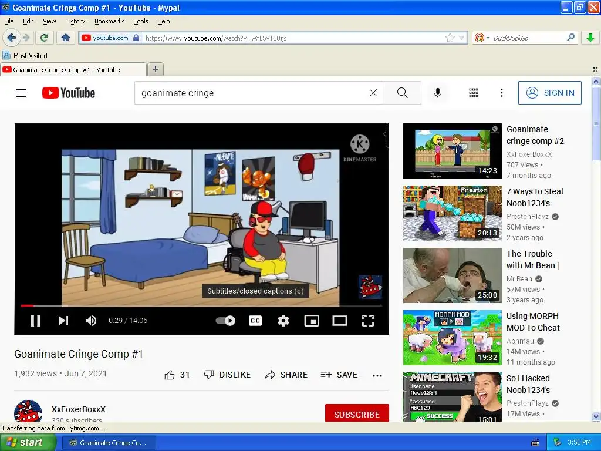
Task: Open the File menu
Action: tap(9, 21)
